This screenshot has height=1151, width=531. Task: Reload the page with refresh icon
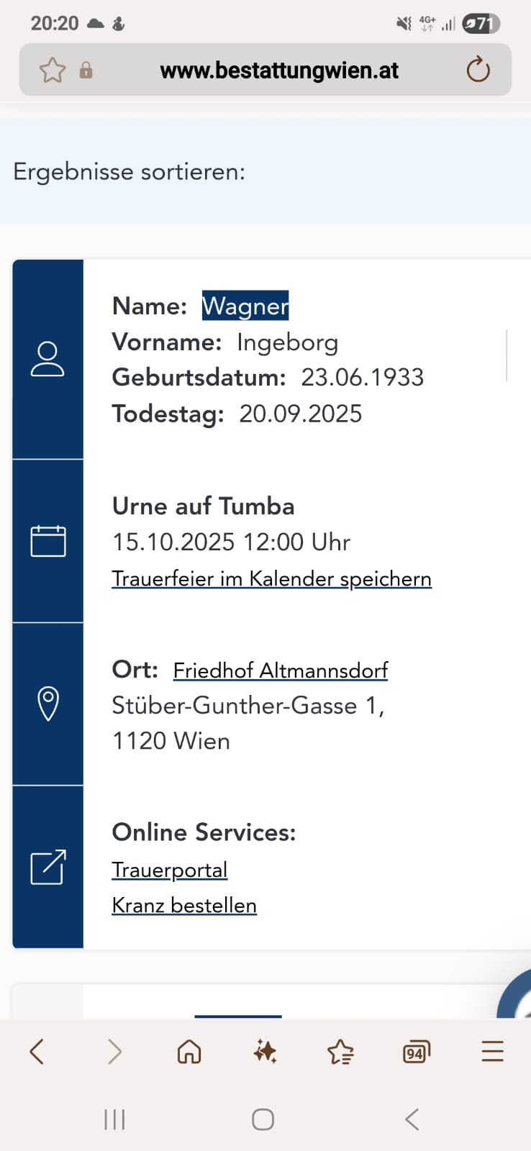(478, 70)
